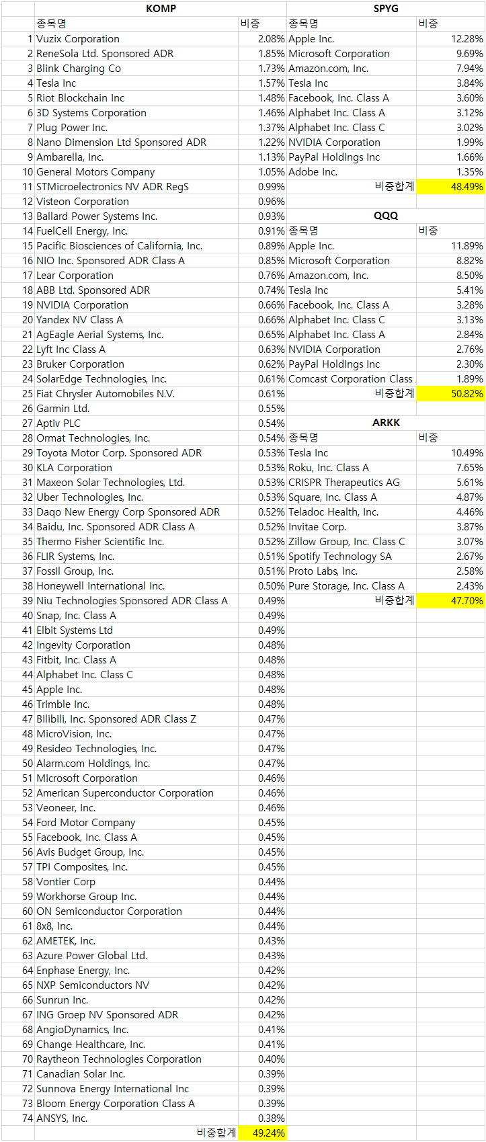The width and height of the screenshot is (486, 1142).
Task: Select the Blink Charging Co cell
Action: (136, 69)
